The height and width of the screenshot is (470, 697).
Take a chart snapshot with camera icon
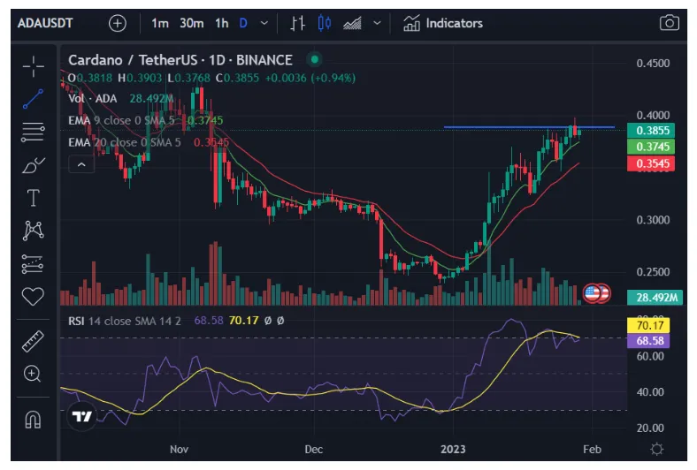(669, 23)
